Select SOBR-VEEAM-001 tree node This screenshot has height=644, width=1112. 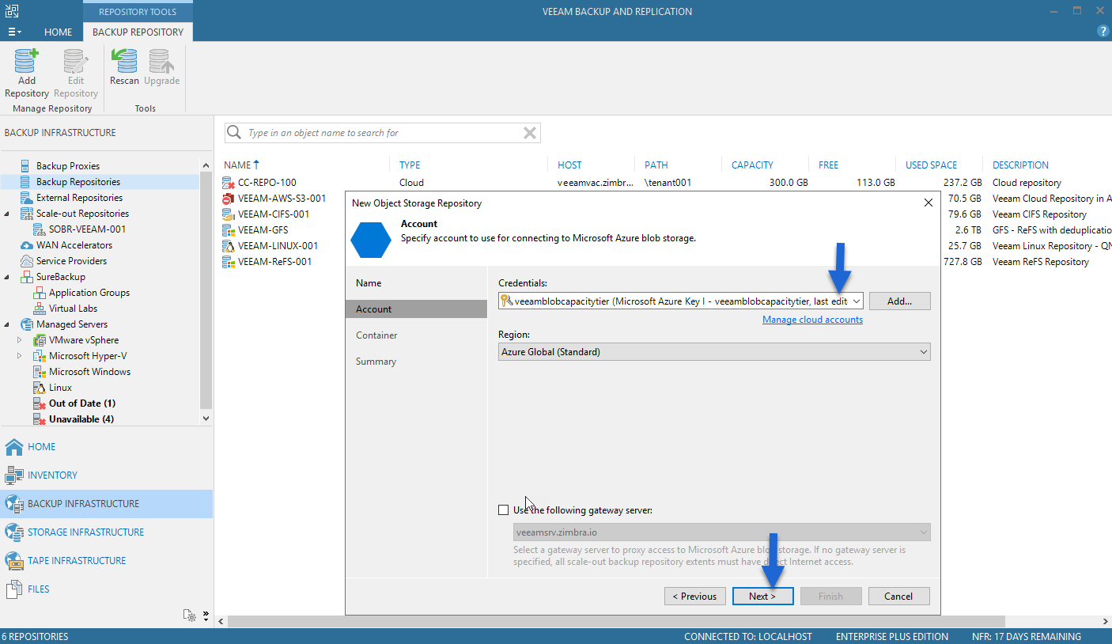point(87,229)
